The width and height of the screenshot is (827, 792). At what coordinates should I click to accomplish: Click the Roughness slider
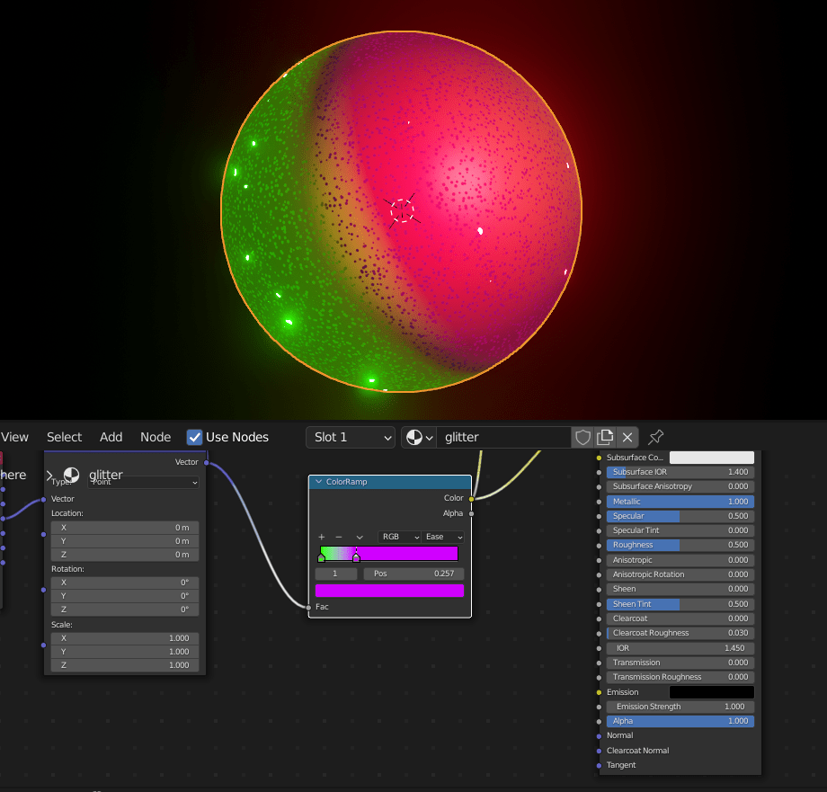[680, 545]
